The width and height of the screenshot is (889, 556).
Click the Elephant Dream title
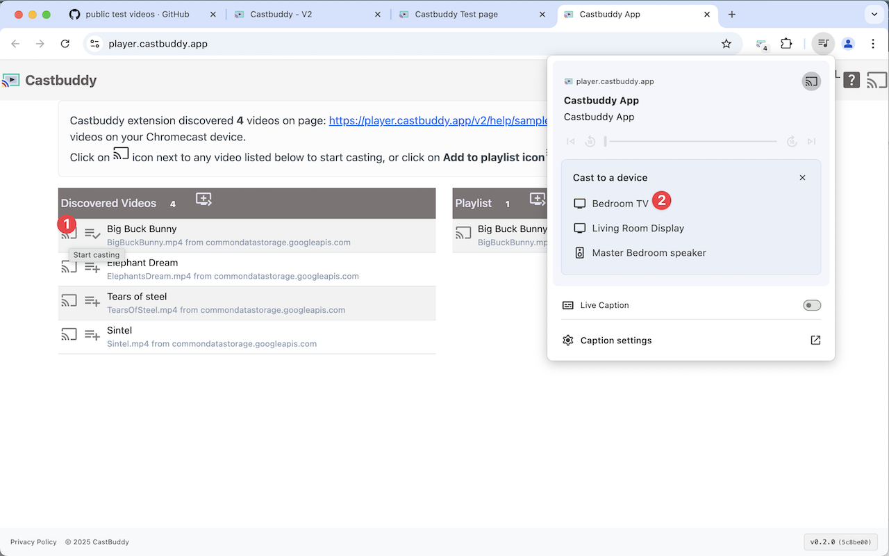(142, 263)
